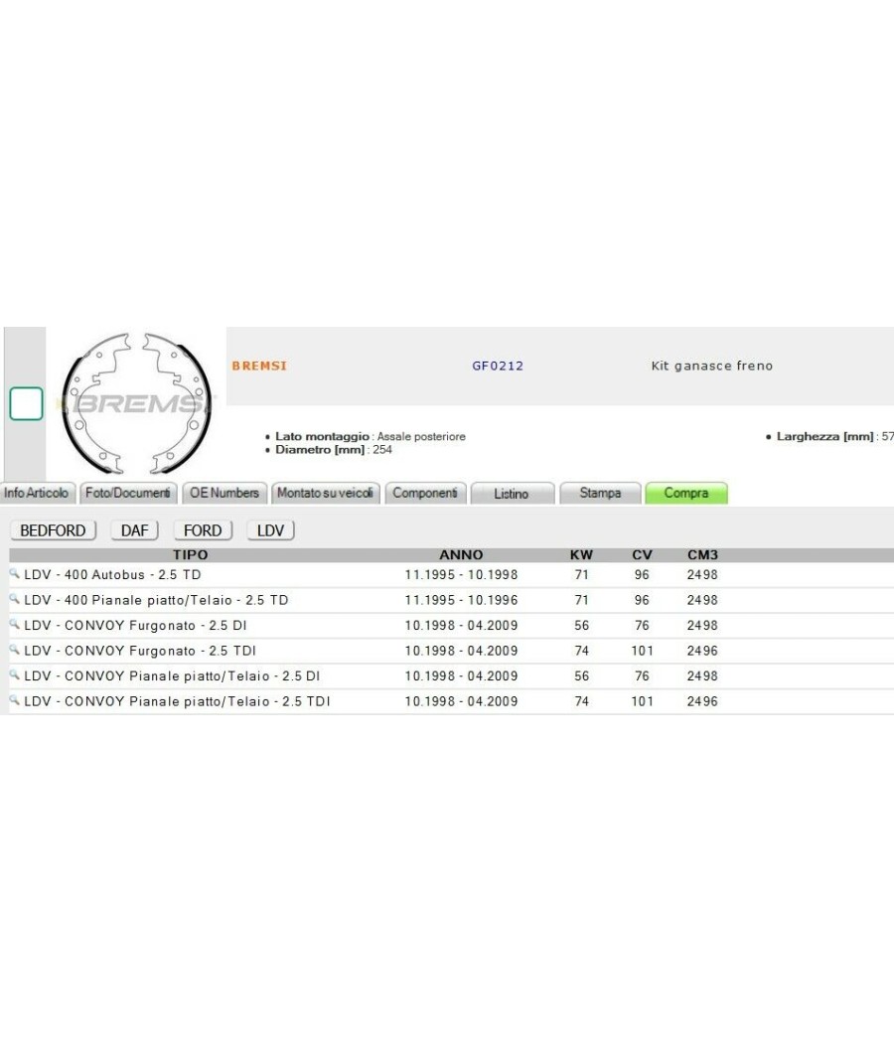Image resolution: width=894 pixels, height=1043 pixels.
Task: Select LDV - CONVOY Pianale piatto/Telaio - 2.5 DI
Action: 452,675
